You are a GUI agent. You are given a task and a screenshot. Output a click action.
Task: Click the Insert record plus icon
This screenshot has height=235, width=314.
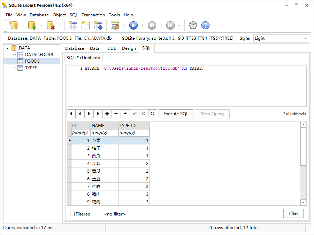[x=107, y=114]
